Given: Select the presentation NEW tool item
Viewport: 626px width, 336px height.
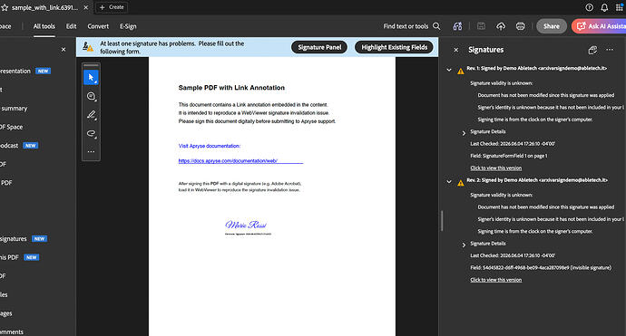Looking at the screenshot, I should click(25, 71).
